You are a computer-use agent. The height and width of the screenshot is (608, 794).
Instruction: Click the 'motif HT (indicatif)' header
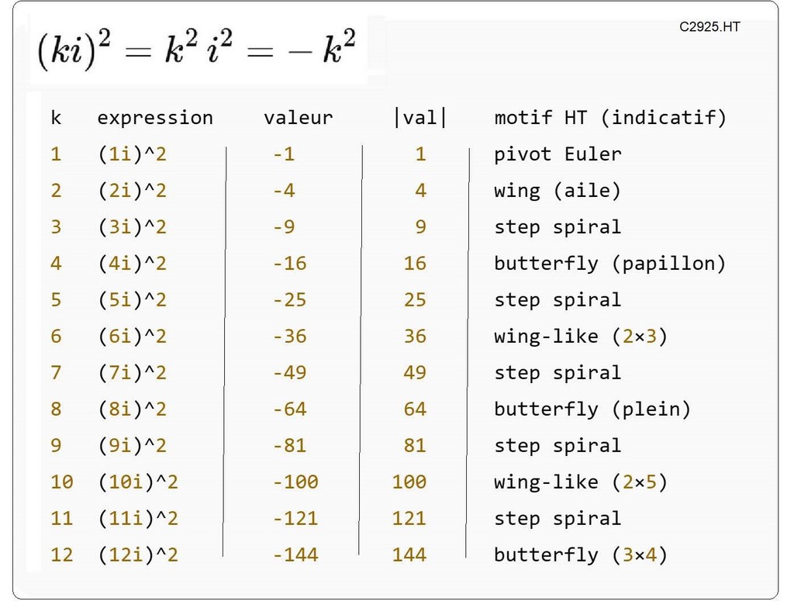(x=610, y=118)
